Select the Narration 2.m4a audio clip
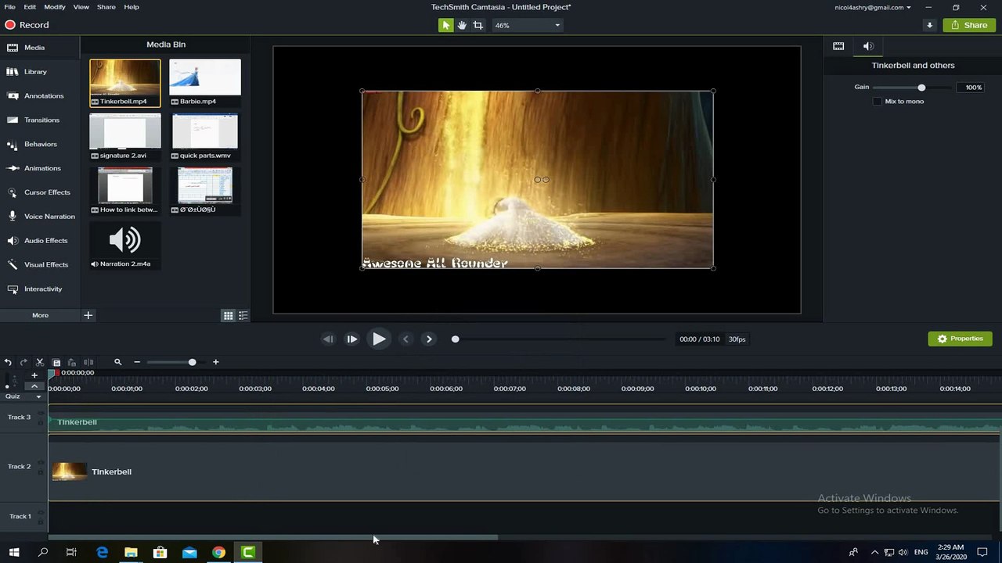Screen dimensions: 1002x563 click(x=125, y=246)
